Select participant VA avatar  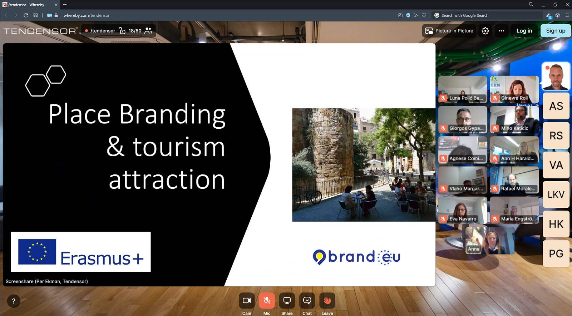tap(556, 165)
